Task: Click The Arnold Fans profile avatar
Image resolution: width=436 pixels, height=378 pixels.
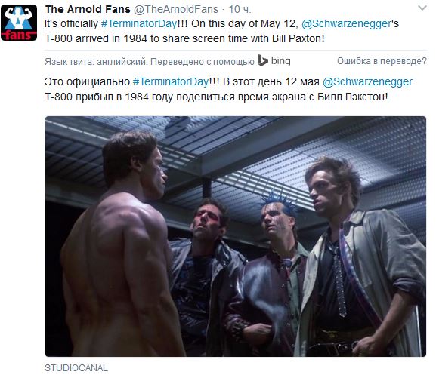Action: (x=19, y=23)
